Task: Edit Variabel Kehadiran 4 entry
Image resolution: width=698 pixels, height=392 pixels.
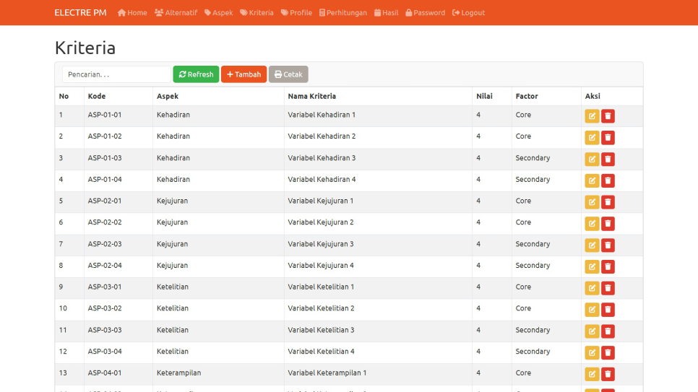Action: pyautogui.click(x=592, y=180)
